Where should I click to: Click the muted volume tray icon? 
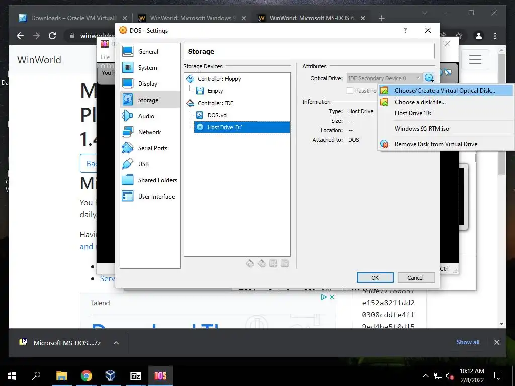(x=450, y=376)
